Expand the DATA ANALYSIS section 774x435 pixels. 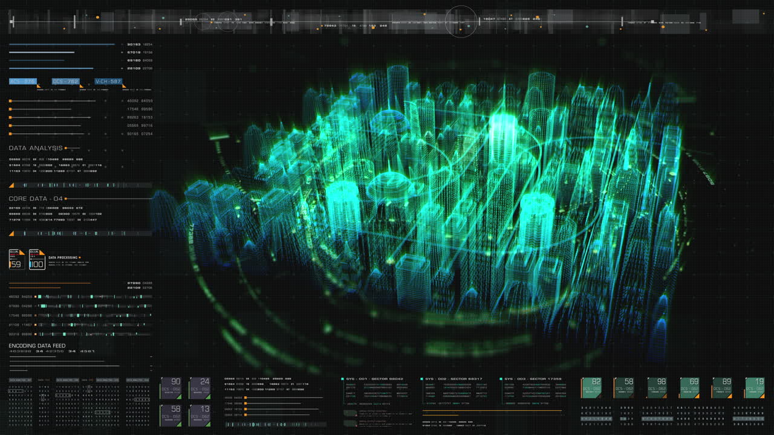coord(35,147)
